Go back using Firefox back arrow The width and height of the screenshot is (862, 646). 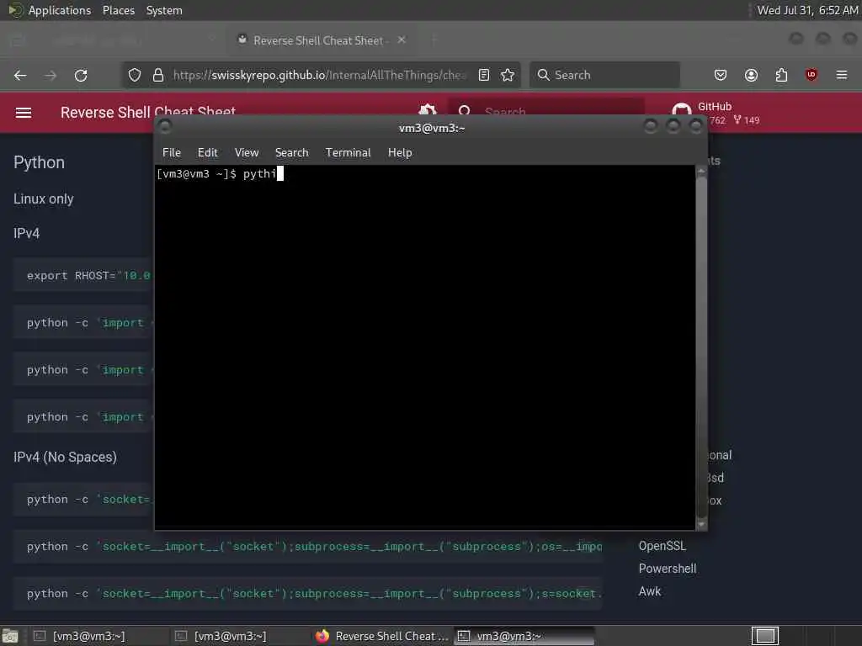coord(20,75)
